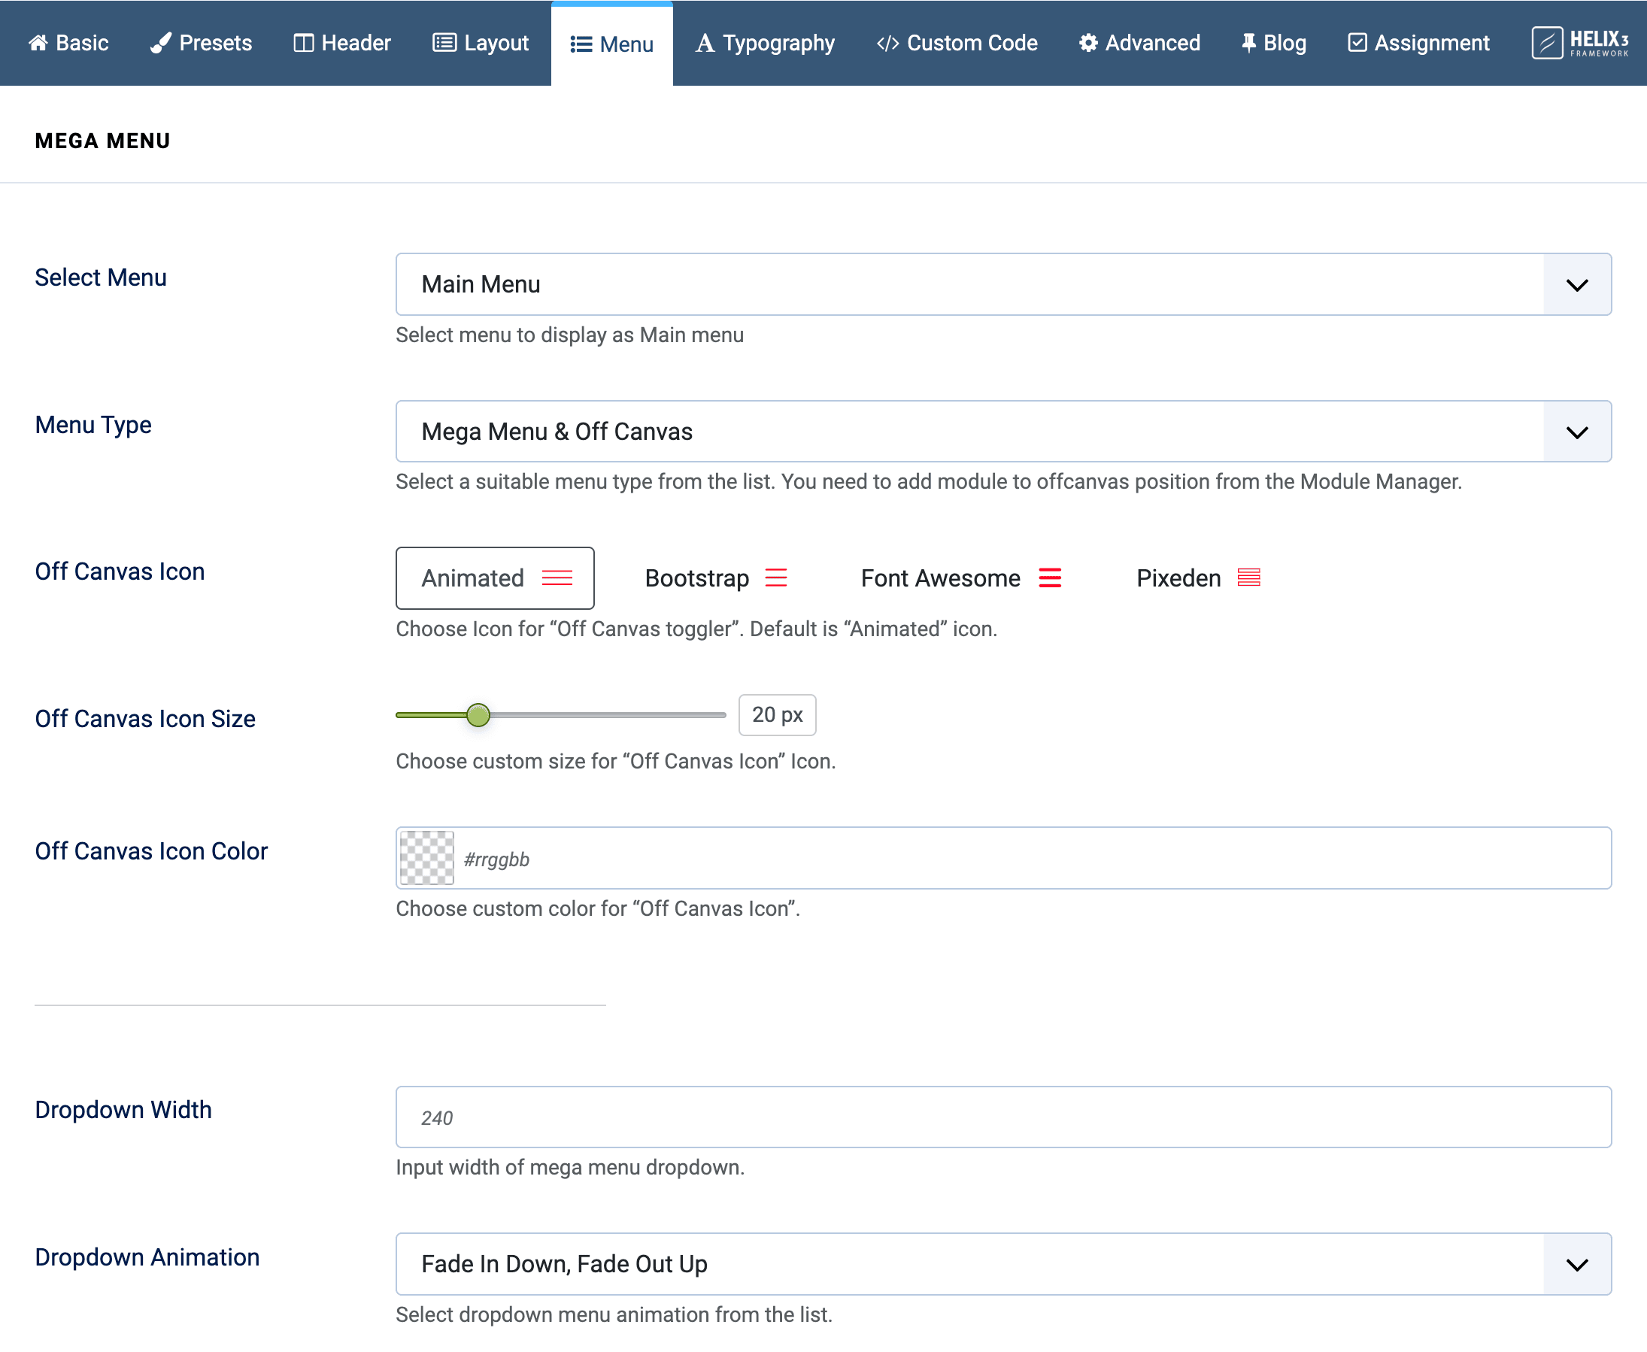Click the Advanced gear icon
The width and height of the screenshot is (1647, 1352).
point(1088,43)
